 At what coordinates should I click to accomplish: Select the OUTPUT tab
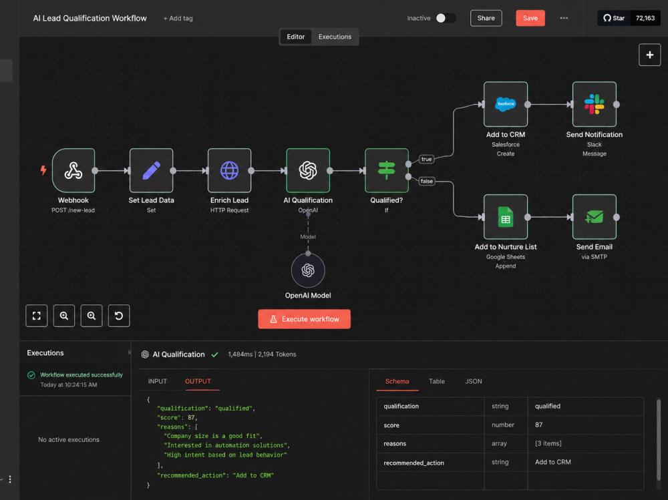(198, 381)
